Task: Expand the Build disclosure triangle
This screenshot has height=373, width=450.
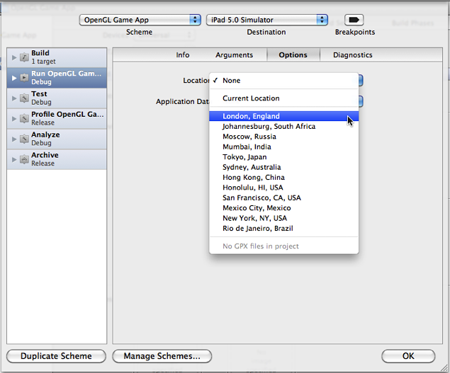Action: pyautogui.click(x=13, y=57)
